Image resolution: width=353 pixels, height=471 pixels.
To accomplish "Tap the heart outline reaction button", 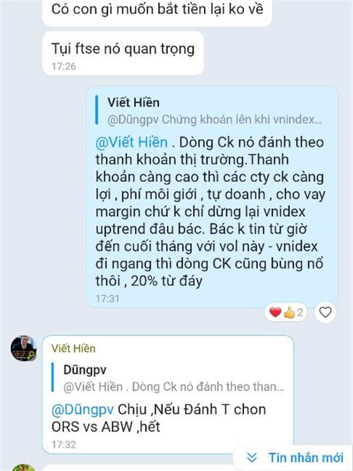I will pyautogui.click(x=325, y=313).
